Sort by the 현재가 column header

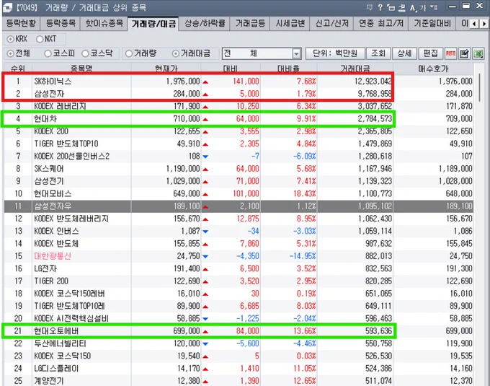click(166, 69)
